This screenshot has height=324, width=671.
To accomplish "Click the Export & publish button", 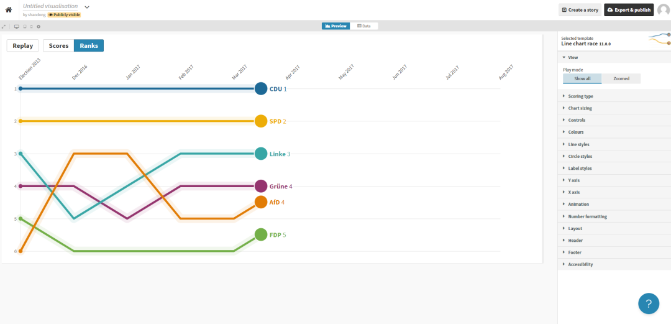I will 629,10.
